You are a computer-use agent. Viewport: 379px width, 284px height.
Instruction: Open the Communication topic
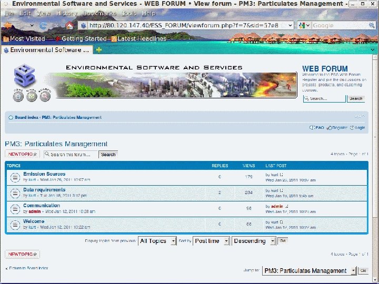click(x=42, y=206)
